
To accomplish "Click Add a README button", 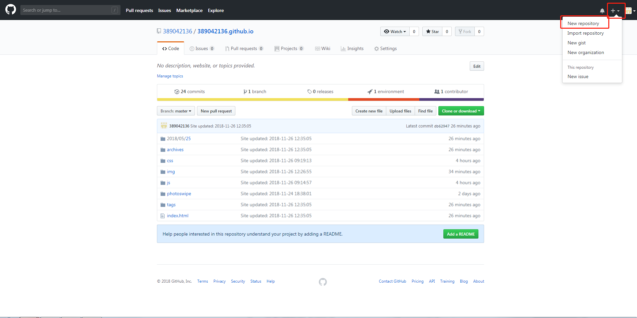I will [461, 234].
